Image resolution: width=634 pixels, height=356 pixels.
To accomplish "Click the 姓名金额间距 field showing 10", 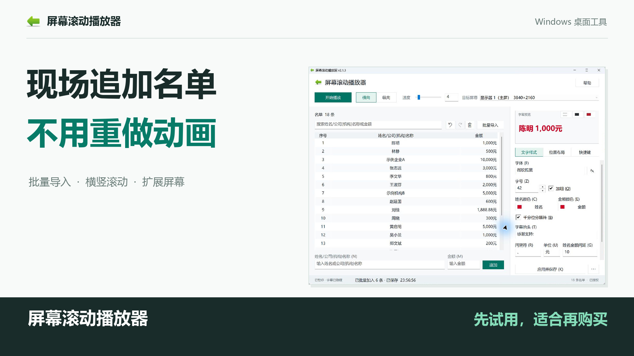I will point(580,252).
